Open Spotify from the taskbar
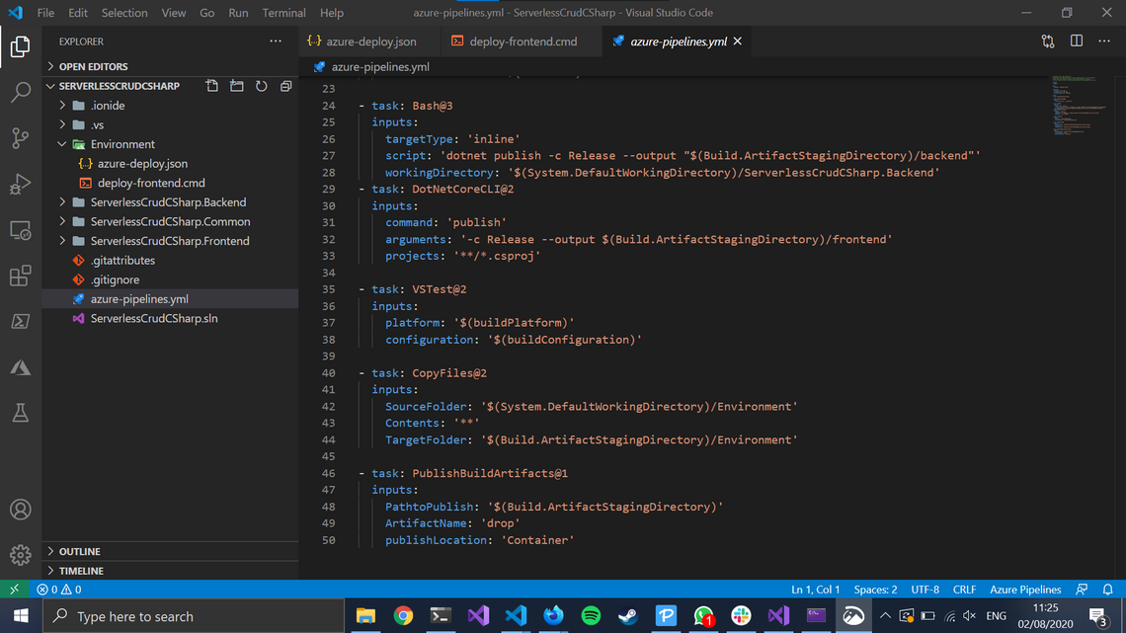 point(591,616)
